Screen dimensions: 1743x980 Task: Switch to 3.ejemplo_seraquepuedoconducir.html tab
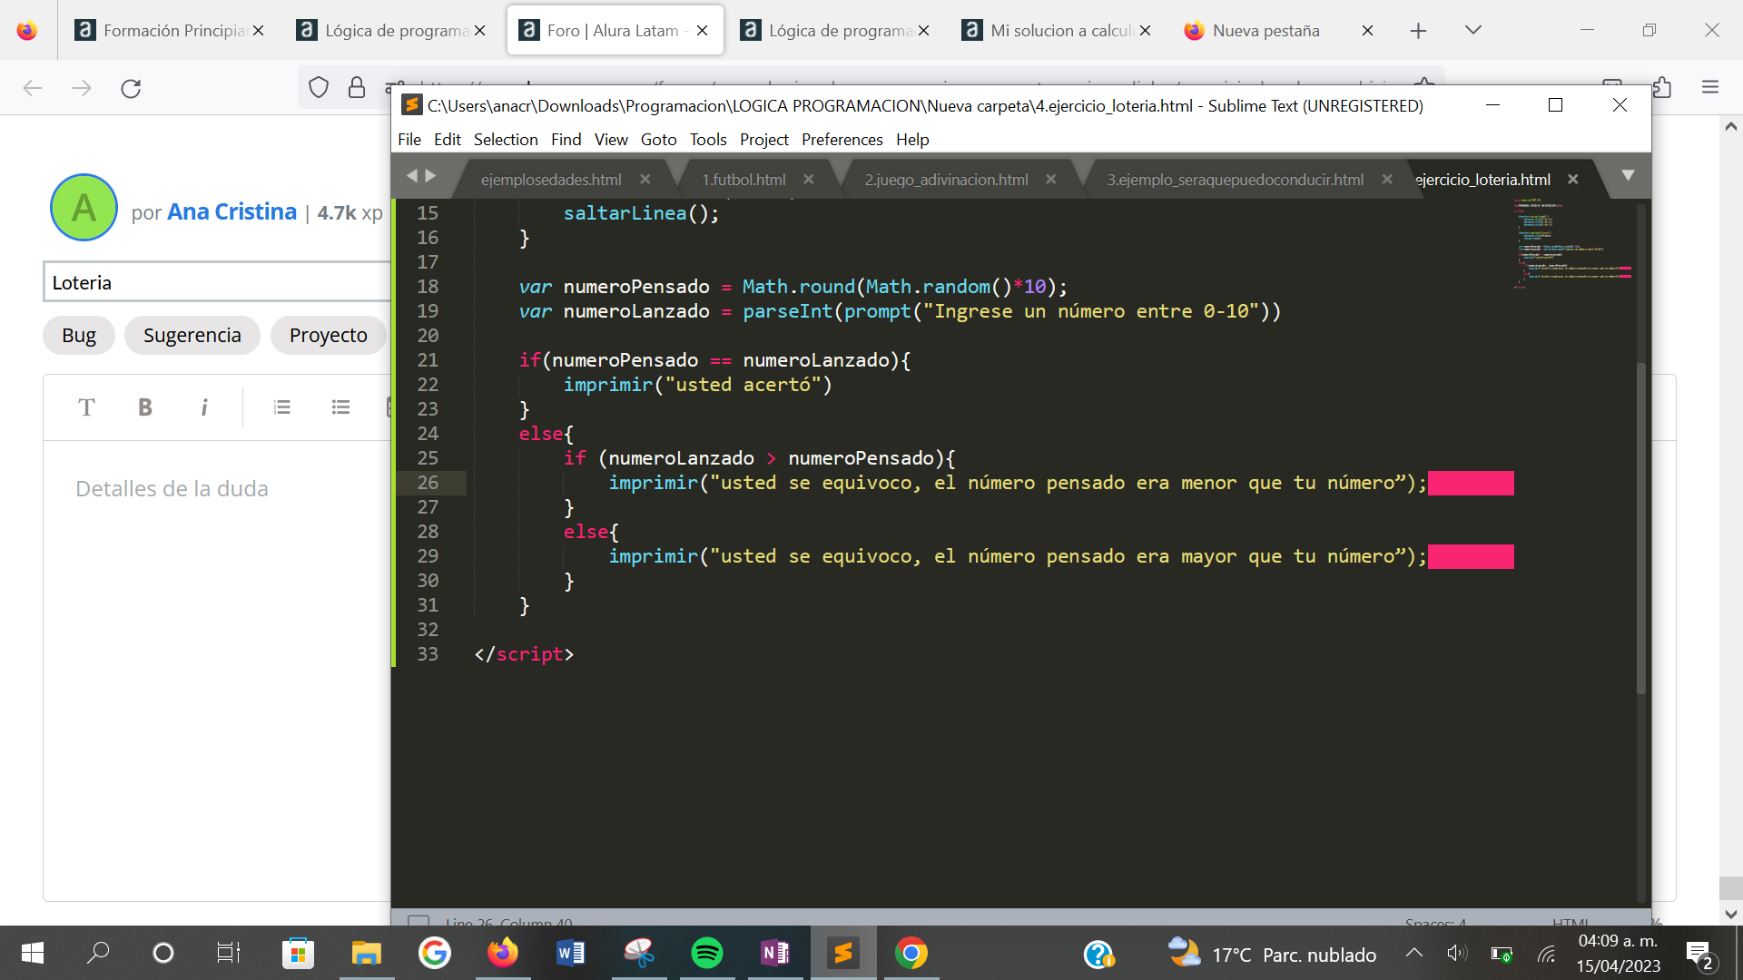click(1235, 180)
